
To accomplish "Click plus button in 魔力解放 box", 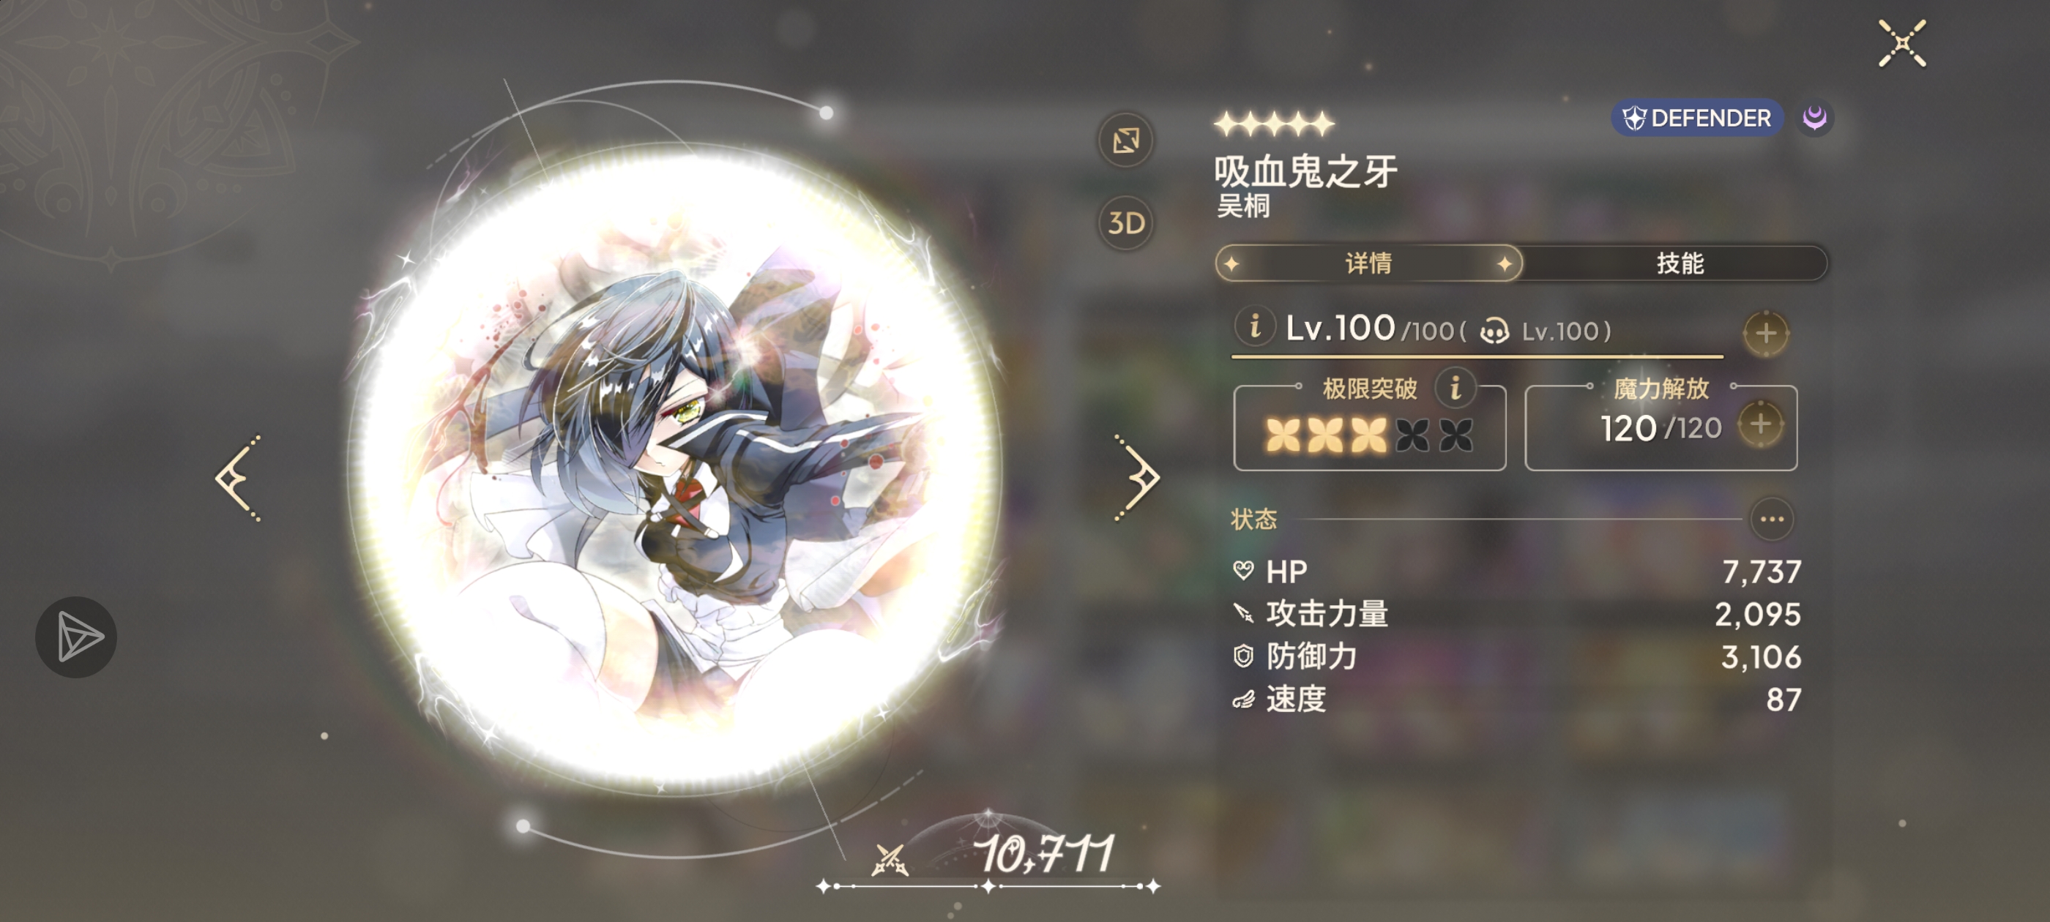I will (1759, 424).
